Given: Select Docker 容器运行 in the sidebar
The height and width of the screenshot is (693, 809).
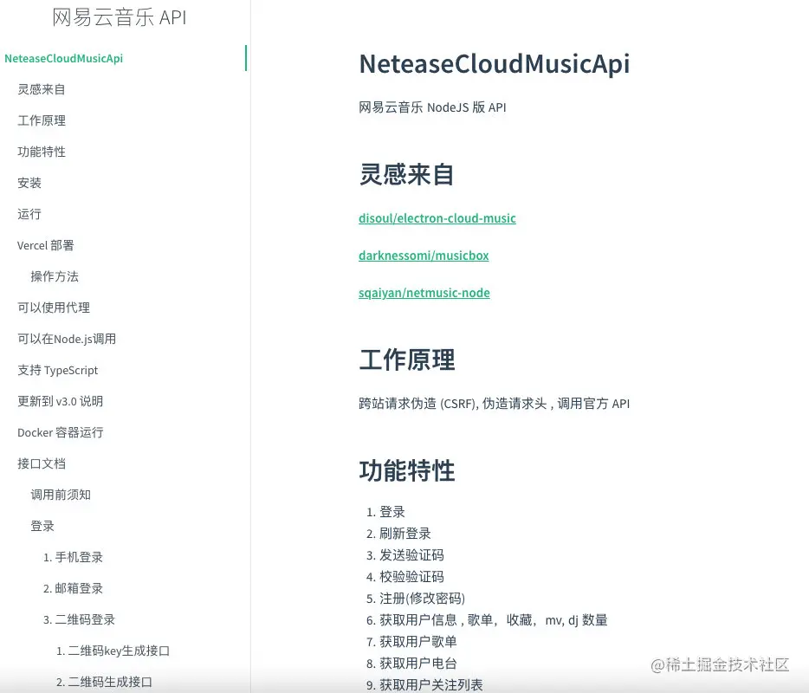Looking at the screenshot, I should pos(61,432).
